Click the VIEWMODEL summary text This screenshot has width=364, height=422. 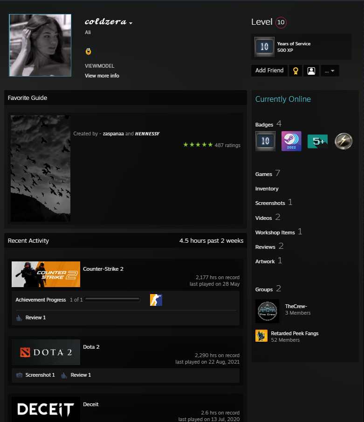[x=99, y=66]
